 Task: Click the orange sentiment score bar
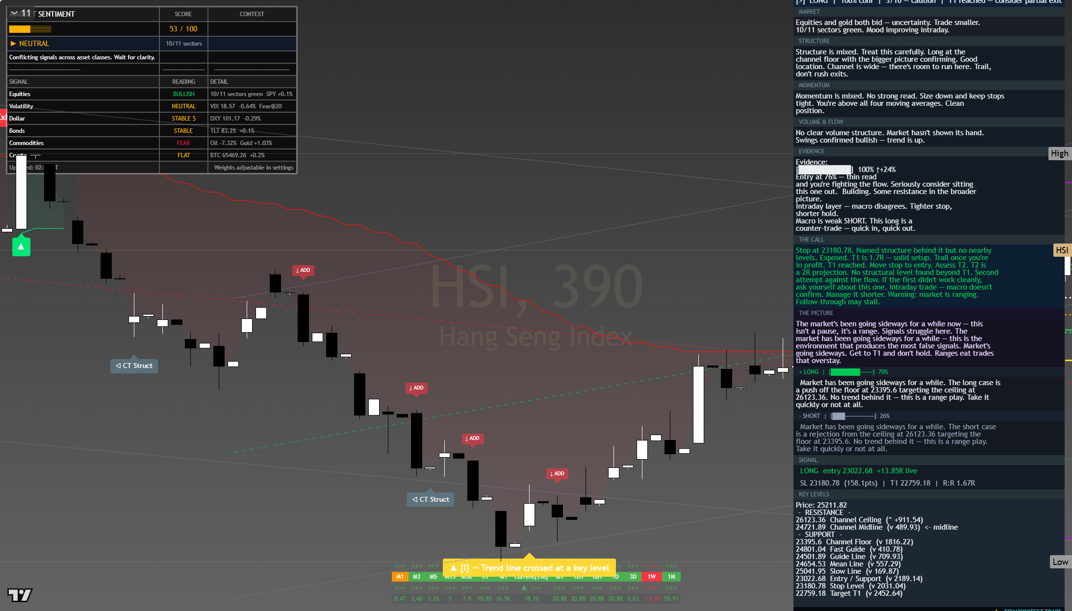pyautogui.click(x=30, y=29)
